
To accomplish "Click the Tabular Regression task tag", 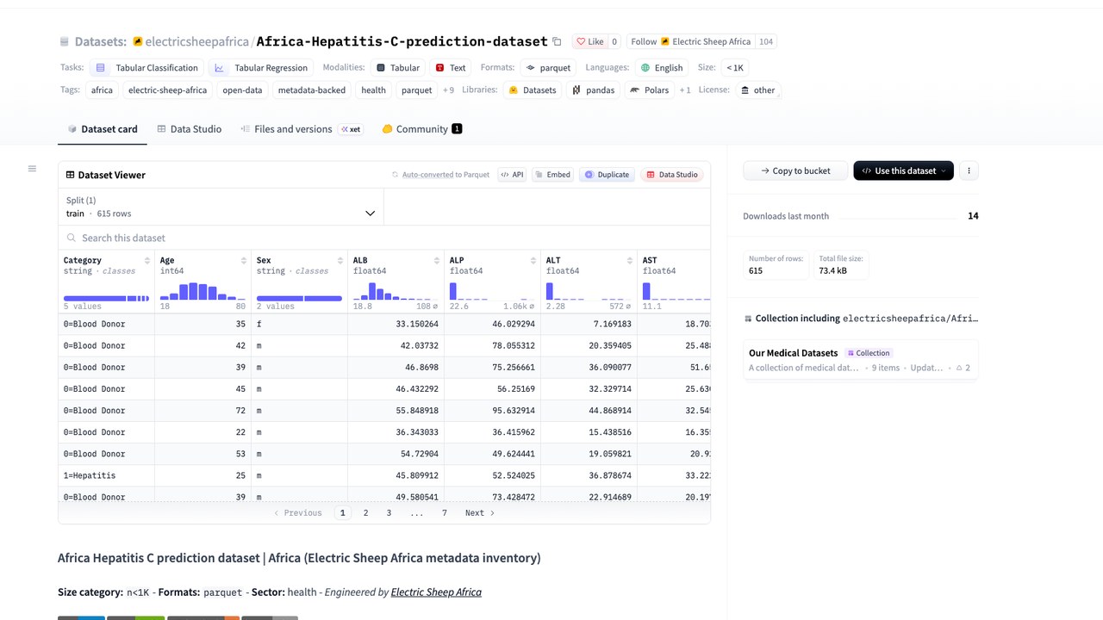I will pyautogui.click(x=261, y=67).
